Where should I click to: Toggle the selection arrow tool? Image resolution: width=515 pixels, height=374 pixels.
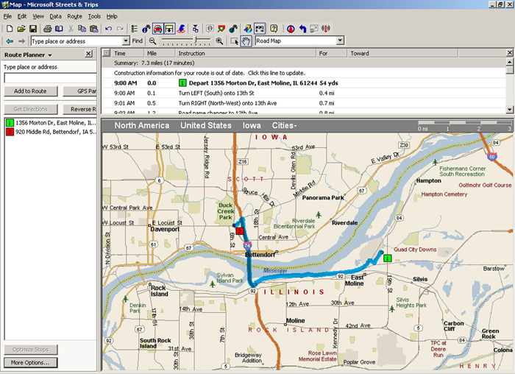click(x=235, y=41)
